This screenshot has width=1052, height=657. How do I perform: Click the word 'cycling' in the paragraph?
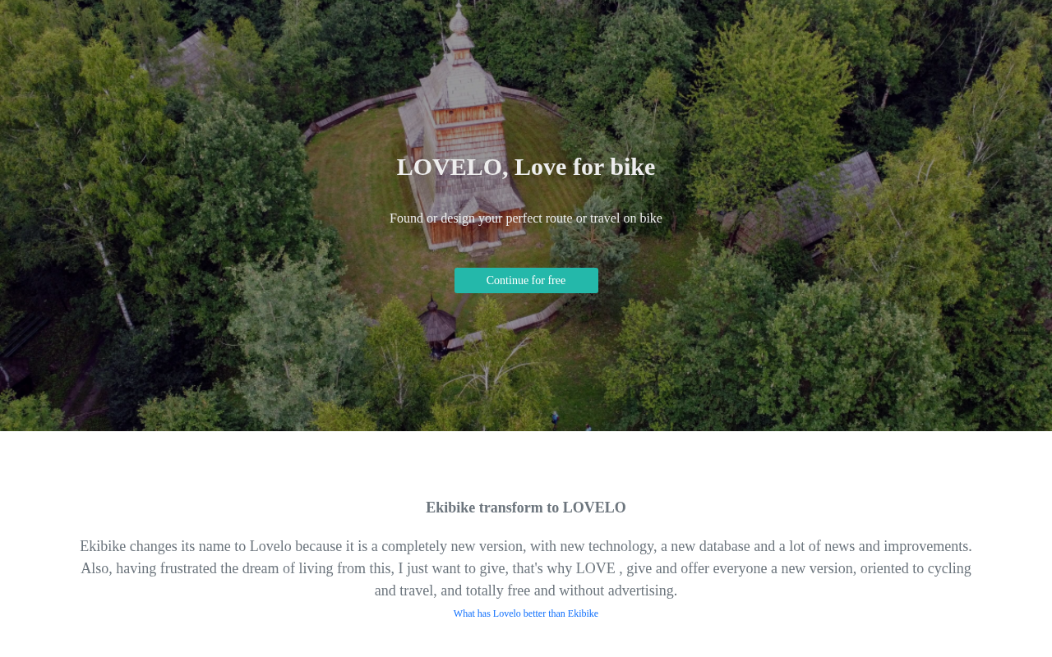point(948,568)
